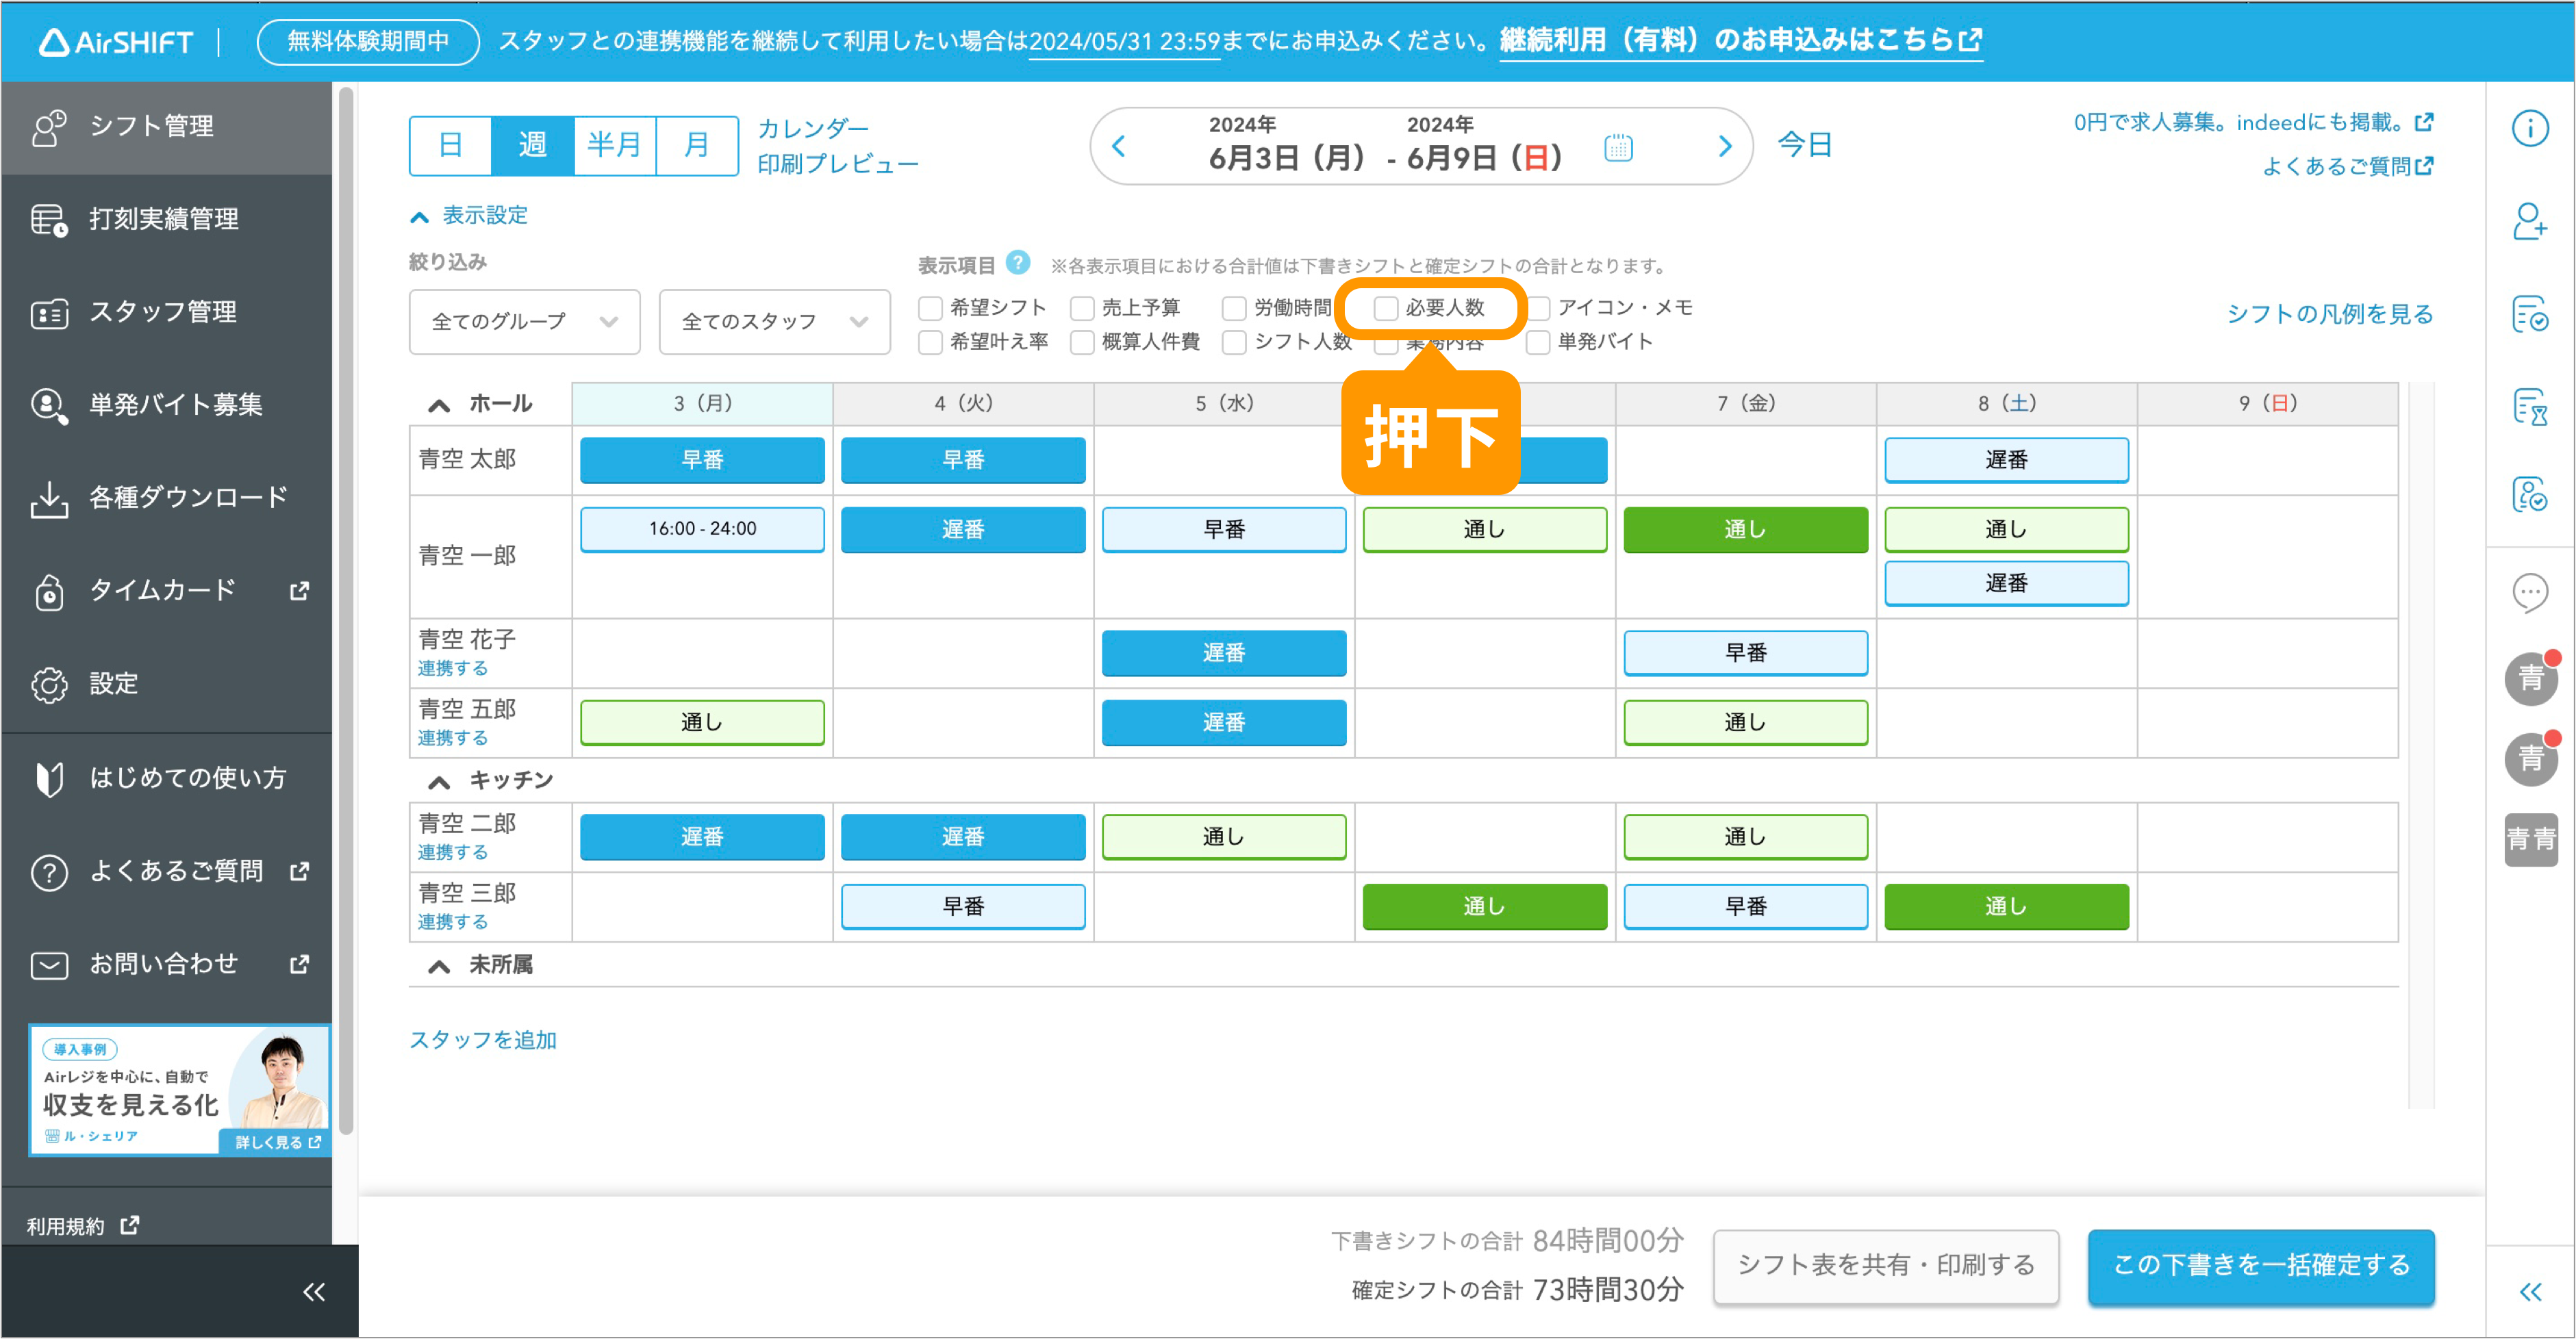Image resolution: width=2576 pixels, height=1339 pixels.
Task: Open the chat bubble icon in right rail
Action: [x=2529, y=593]
